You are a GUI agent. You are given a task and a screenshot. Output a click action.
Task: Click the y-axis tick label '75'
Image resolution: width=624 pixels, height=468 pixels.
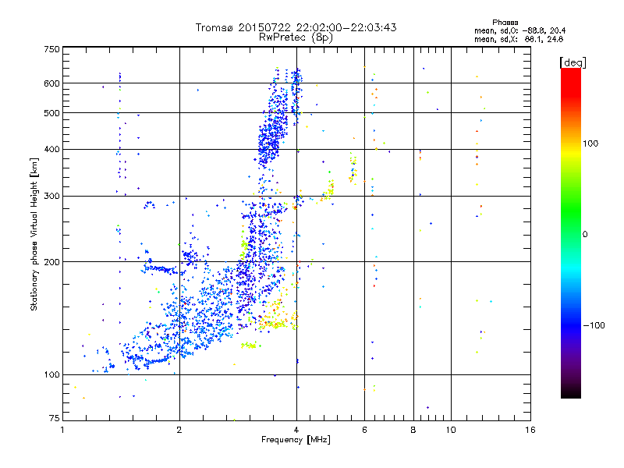coord(55,418)
